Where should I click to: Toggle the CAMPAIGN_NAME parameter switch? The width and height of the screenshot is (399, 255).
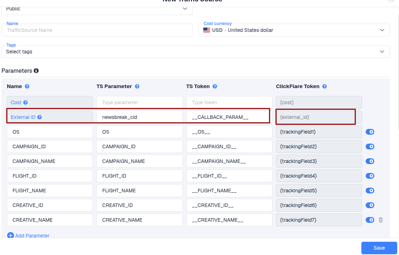pos(370,161)
